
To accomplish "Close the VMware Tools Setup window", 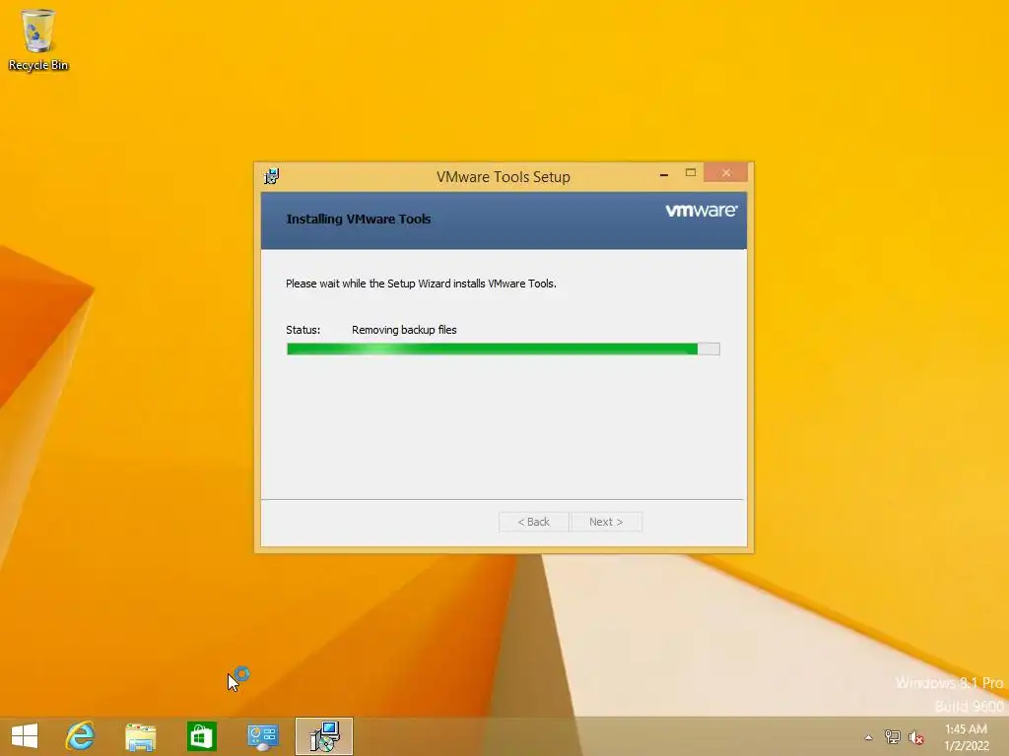I will [726, 173].
